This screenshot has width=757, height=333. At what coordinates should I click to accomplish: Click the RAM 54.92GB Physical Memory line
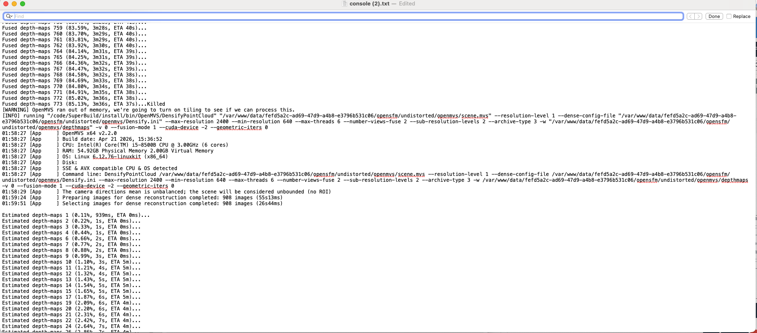point(138,151)
